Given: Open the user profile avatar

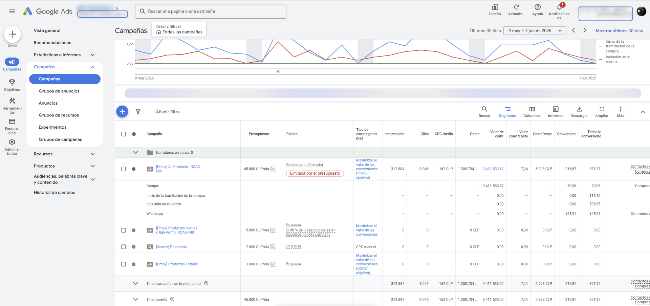Looking at the screenshot, I should point(642,12).
